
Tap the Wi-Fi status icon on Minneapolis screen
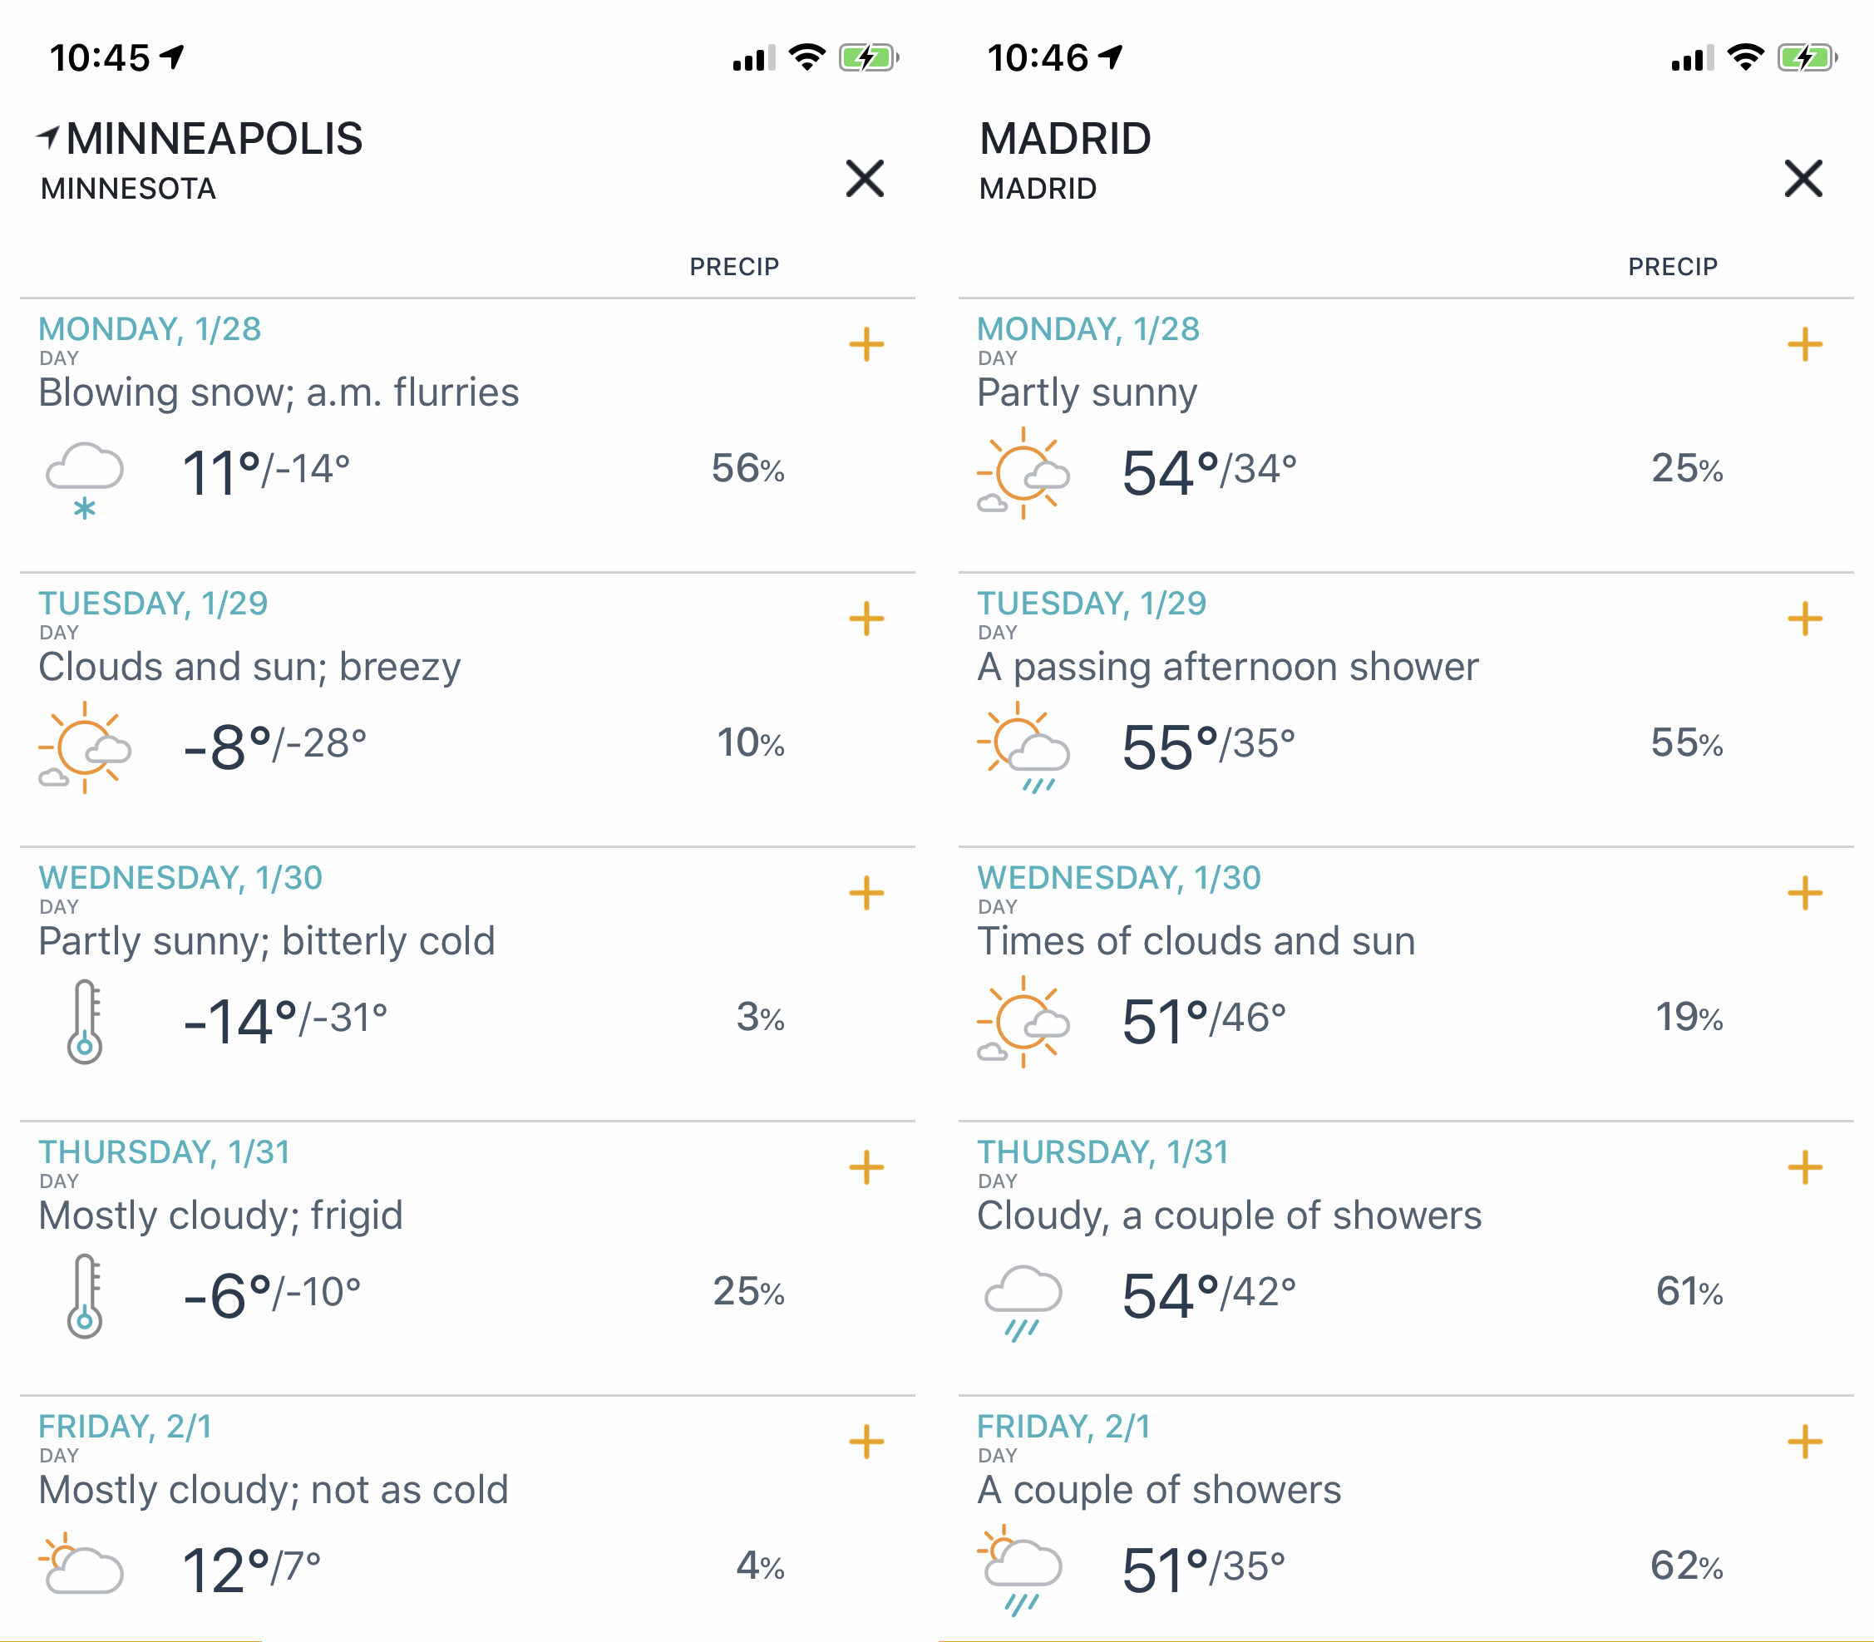806,57
